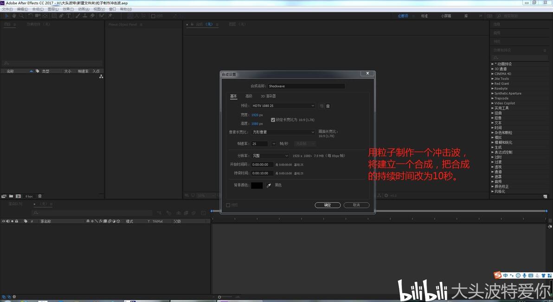553x302 pixels.
Task: Click the black background color swatch
Action: click(257, 185)
